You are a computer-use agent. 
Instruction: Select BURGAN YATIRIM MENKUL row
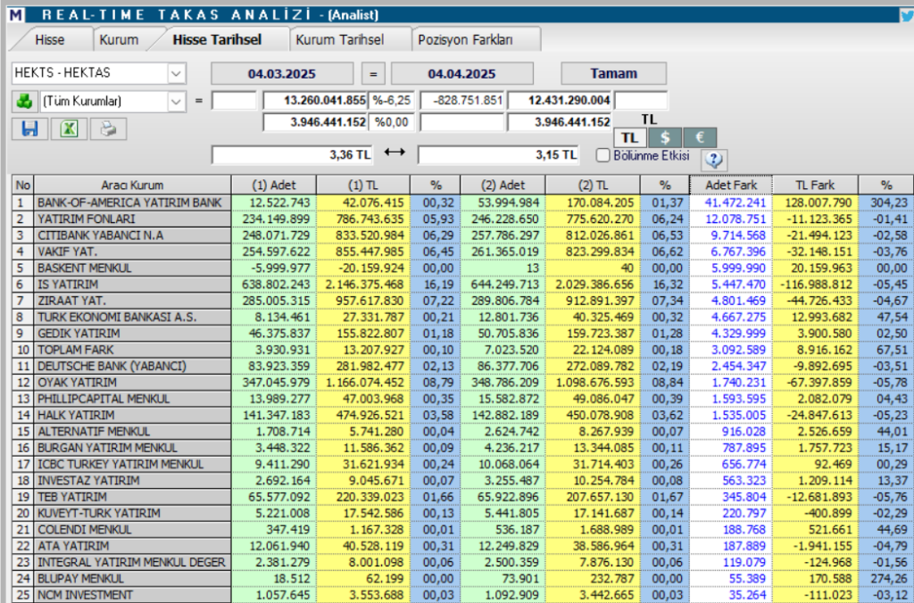click(x=463, y=448)
